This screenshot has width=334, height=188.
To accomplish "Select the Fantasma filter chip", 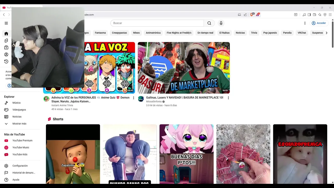I will 100,33.
